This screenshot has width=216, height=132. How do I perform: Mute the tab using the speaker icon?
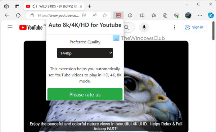(35, 6)
